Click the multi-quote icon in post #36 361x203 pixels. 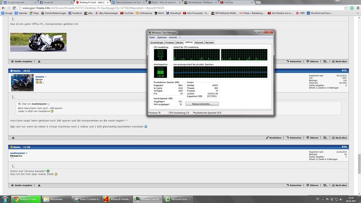(x=325, y=185)
